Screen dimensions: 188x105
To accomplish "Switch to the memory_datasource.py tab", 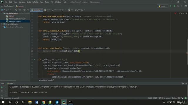I will [x=55, y=10].
